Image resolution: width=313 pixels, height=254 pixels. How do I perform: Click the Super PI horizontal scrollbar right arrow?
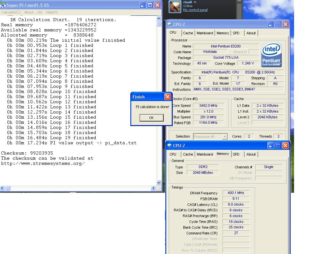[x=153, y=188]
